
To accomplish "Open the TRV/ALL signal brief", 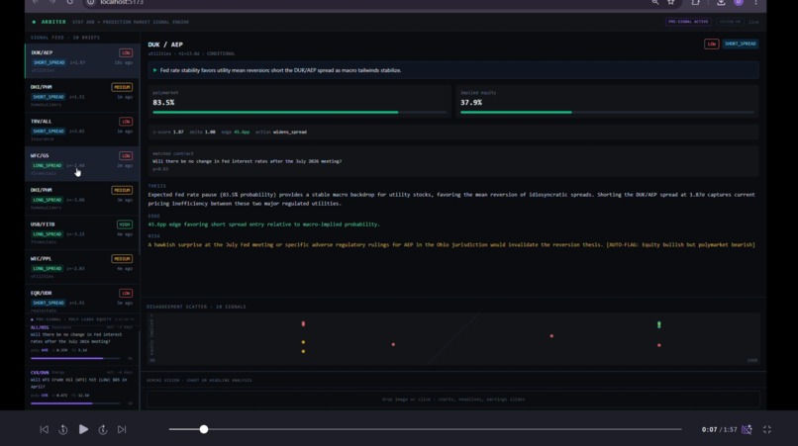I will pyautogui.click(x=82, y=130).
